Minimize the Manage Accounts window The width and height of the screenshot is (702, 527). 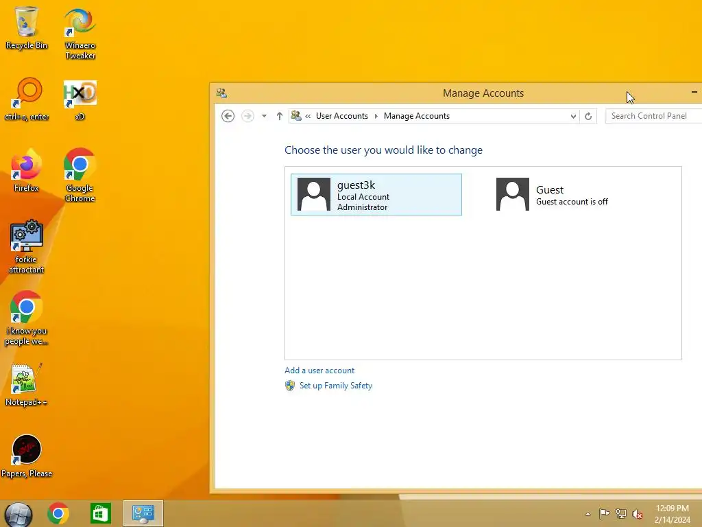click(694, 92)
